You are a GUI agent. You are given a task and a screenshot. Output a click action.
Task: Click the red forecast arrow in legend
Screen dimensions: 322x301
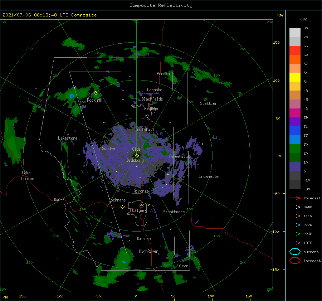295,198
